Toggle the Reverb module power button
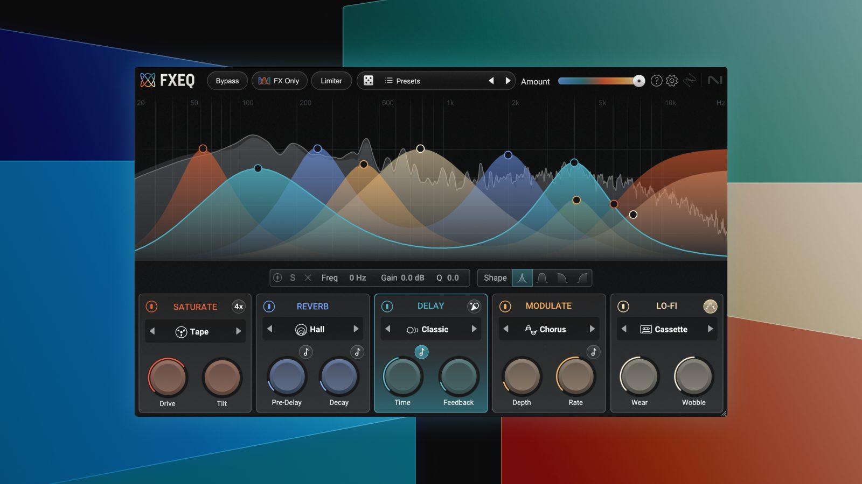The height and width of the screenshot is (484, 862). click(x=269, y=307)
